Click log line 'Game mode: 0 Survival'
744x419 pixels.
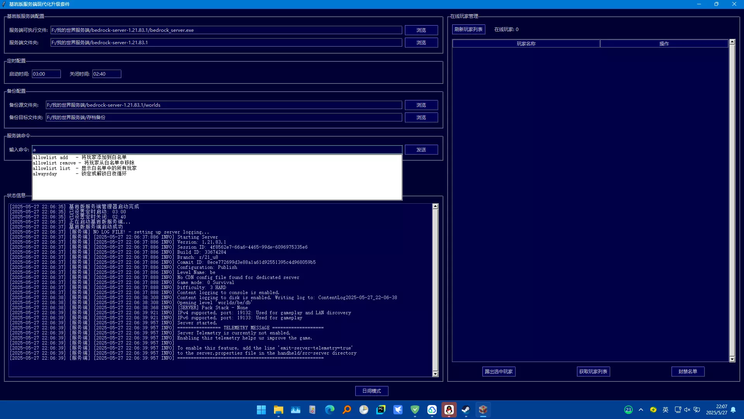click(x=206, y=282)
